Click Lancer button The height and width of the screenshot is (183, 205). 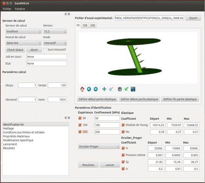[110, 165]
